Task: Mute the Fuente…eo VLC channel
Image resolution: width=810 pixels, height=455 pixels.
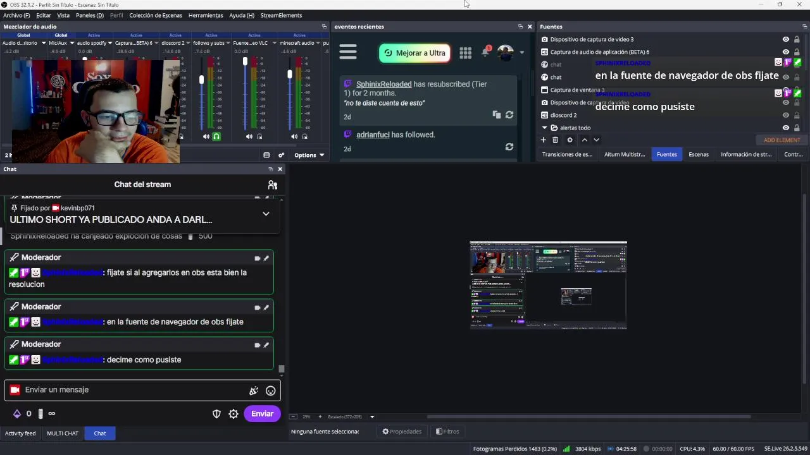Action: tap(249, 136)
